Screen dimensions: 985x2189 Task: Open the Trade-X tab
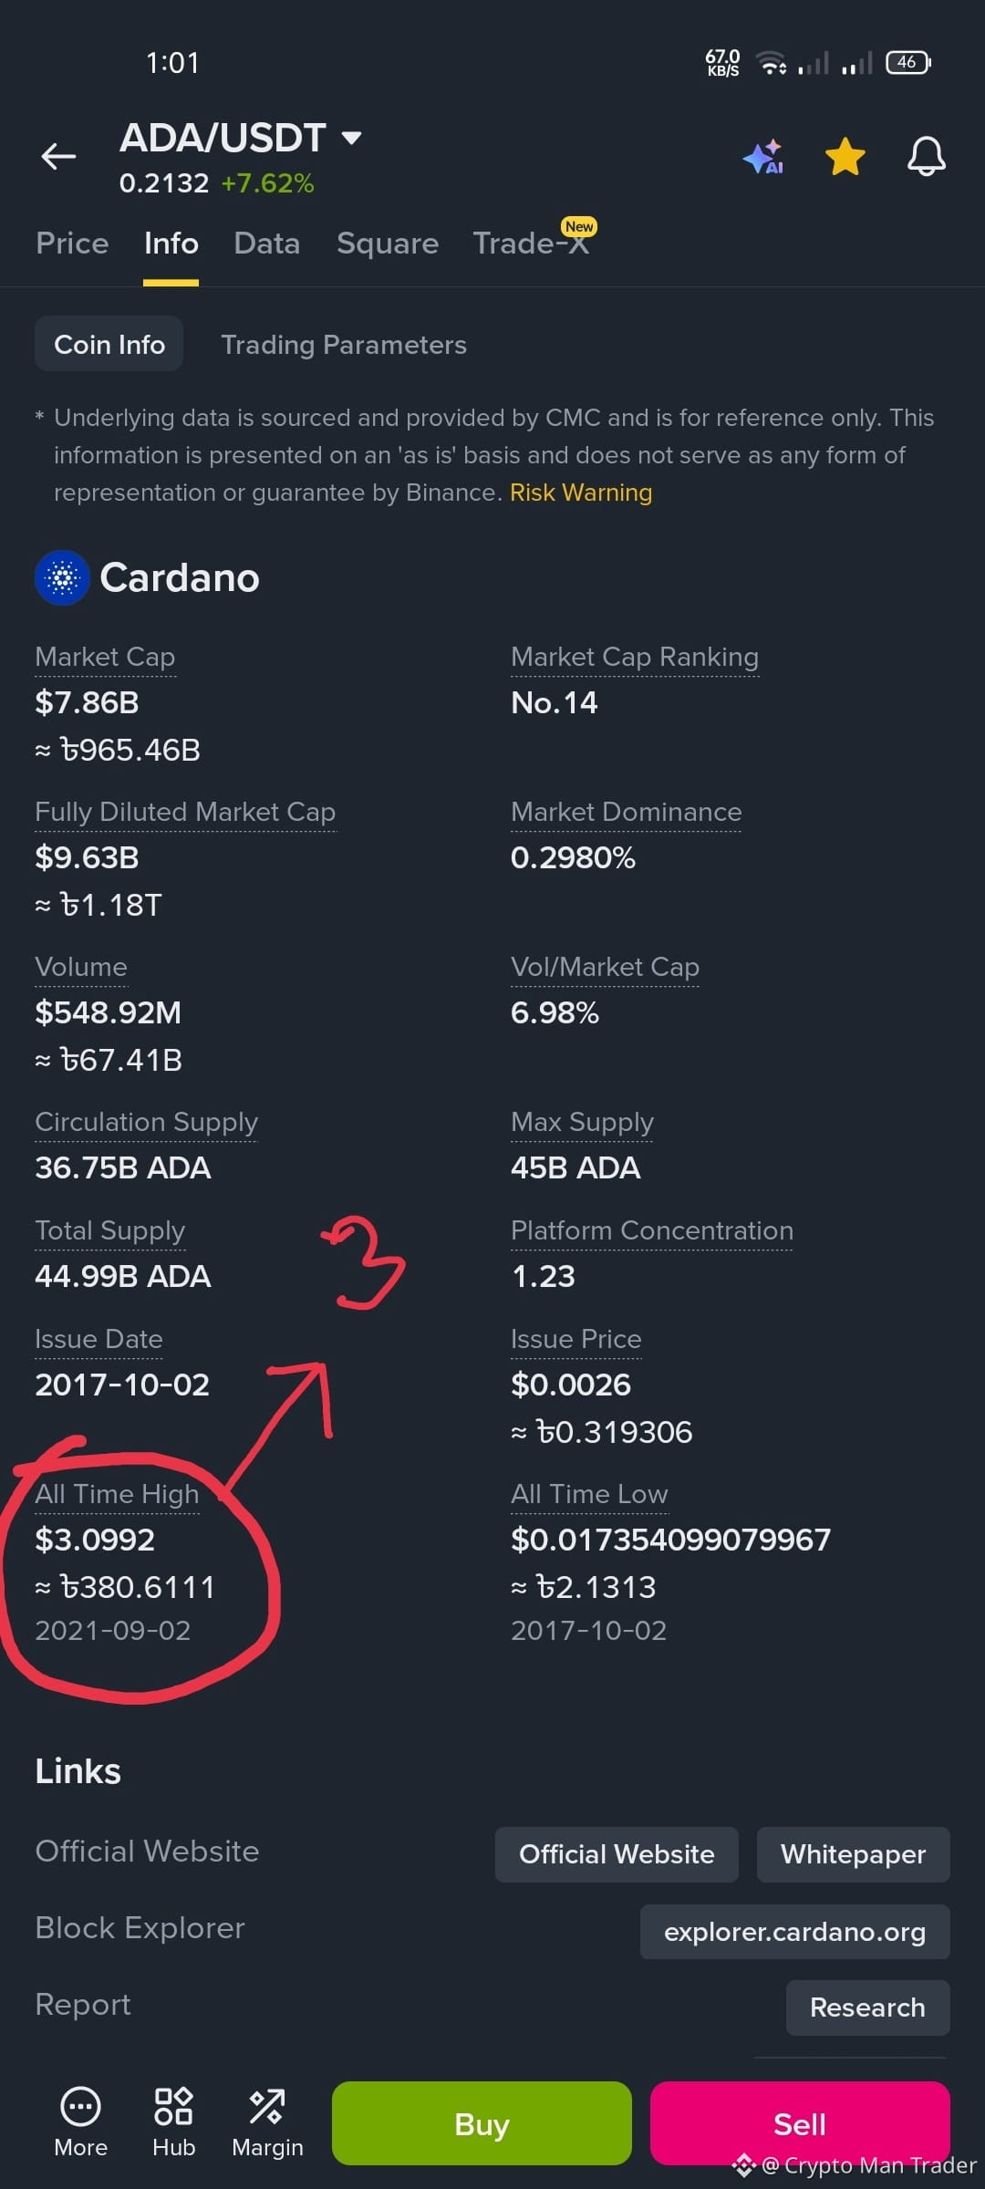[x=532, y=244]
